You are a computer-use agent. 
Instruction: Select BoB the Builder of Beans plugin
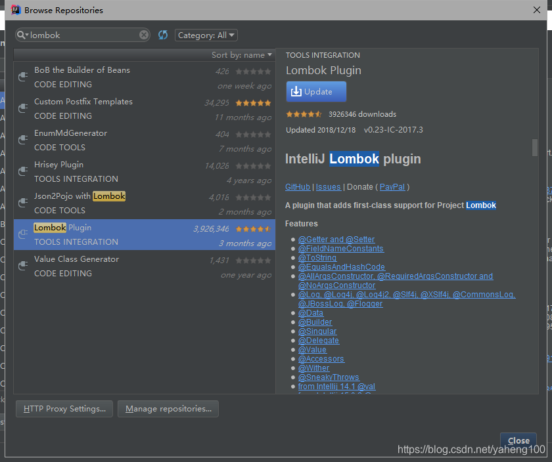point(145,77)
